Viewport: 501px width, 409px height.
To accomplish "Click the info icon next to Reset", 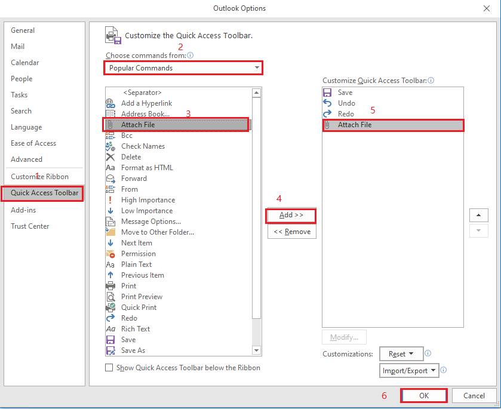I will tap(428, 353).
